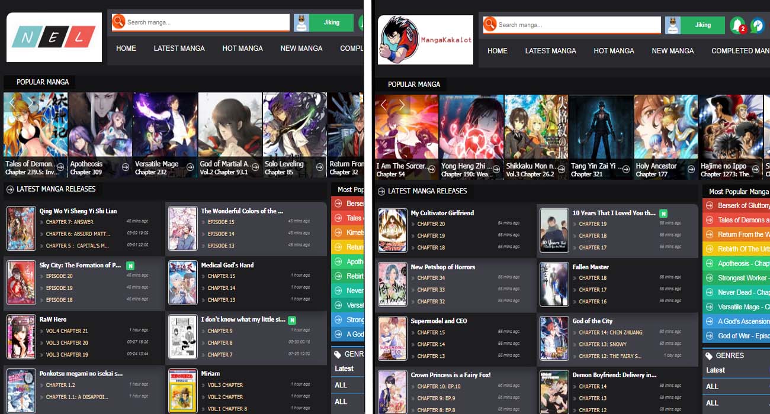Open My Cultivator Girlfriend cover thumbnail
The image size is (770, 414).
(x=393, y=231)
